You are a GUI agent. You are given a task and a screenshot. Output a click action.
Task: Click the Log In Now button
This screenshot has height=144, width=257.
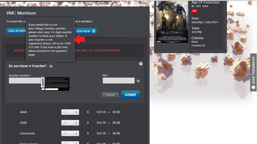[x=16, y=31]
